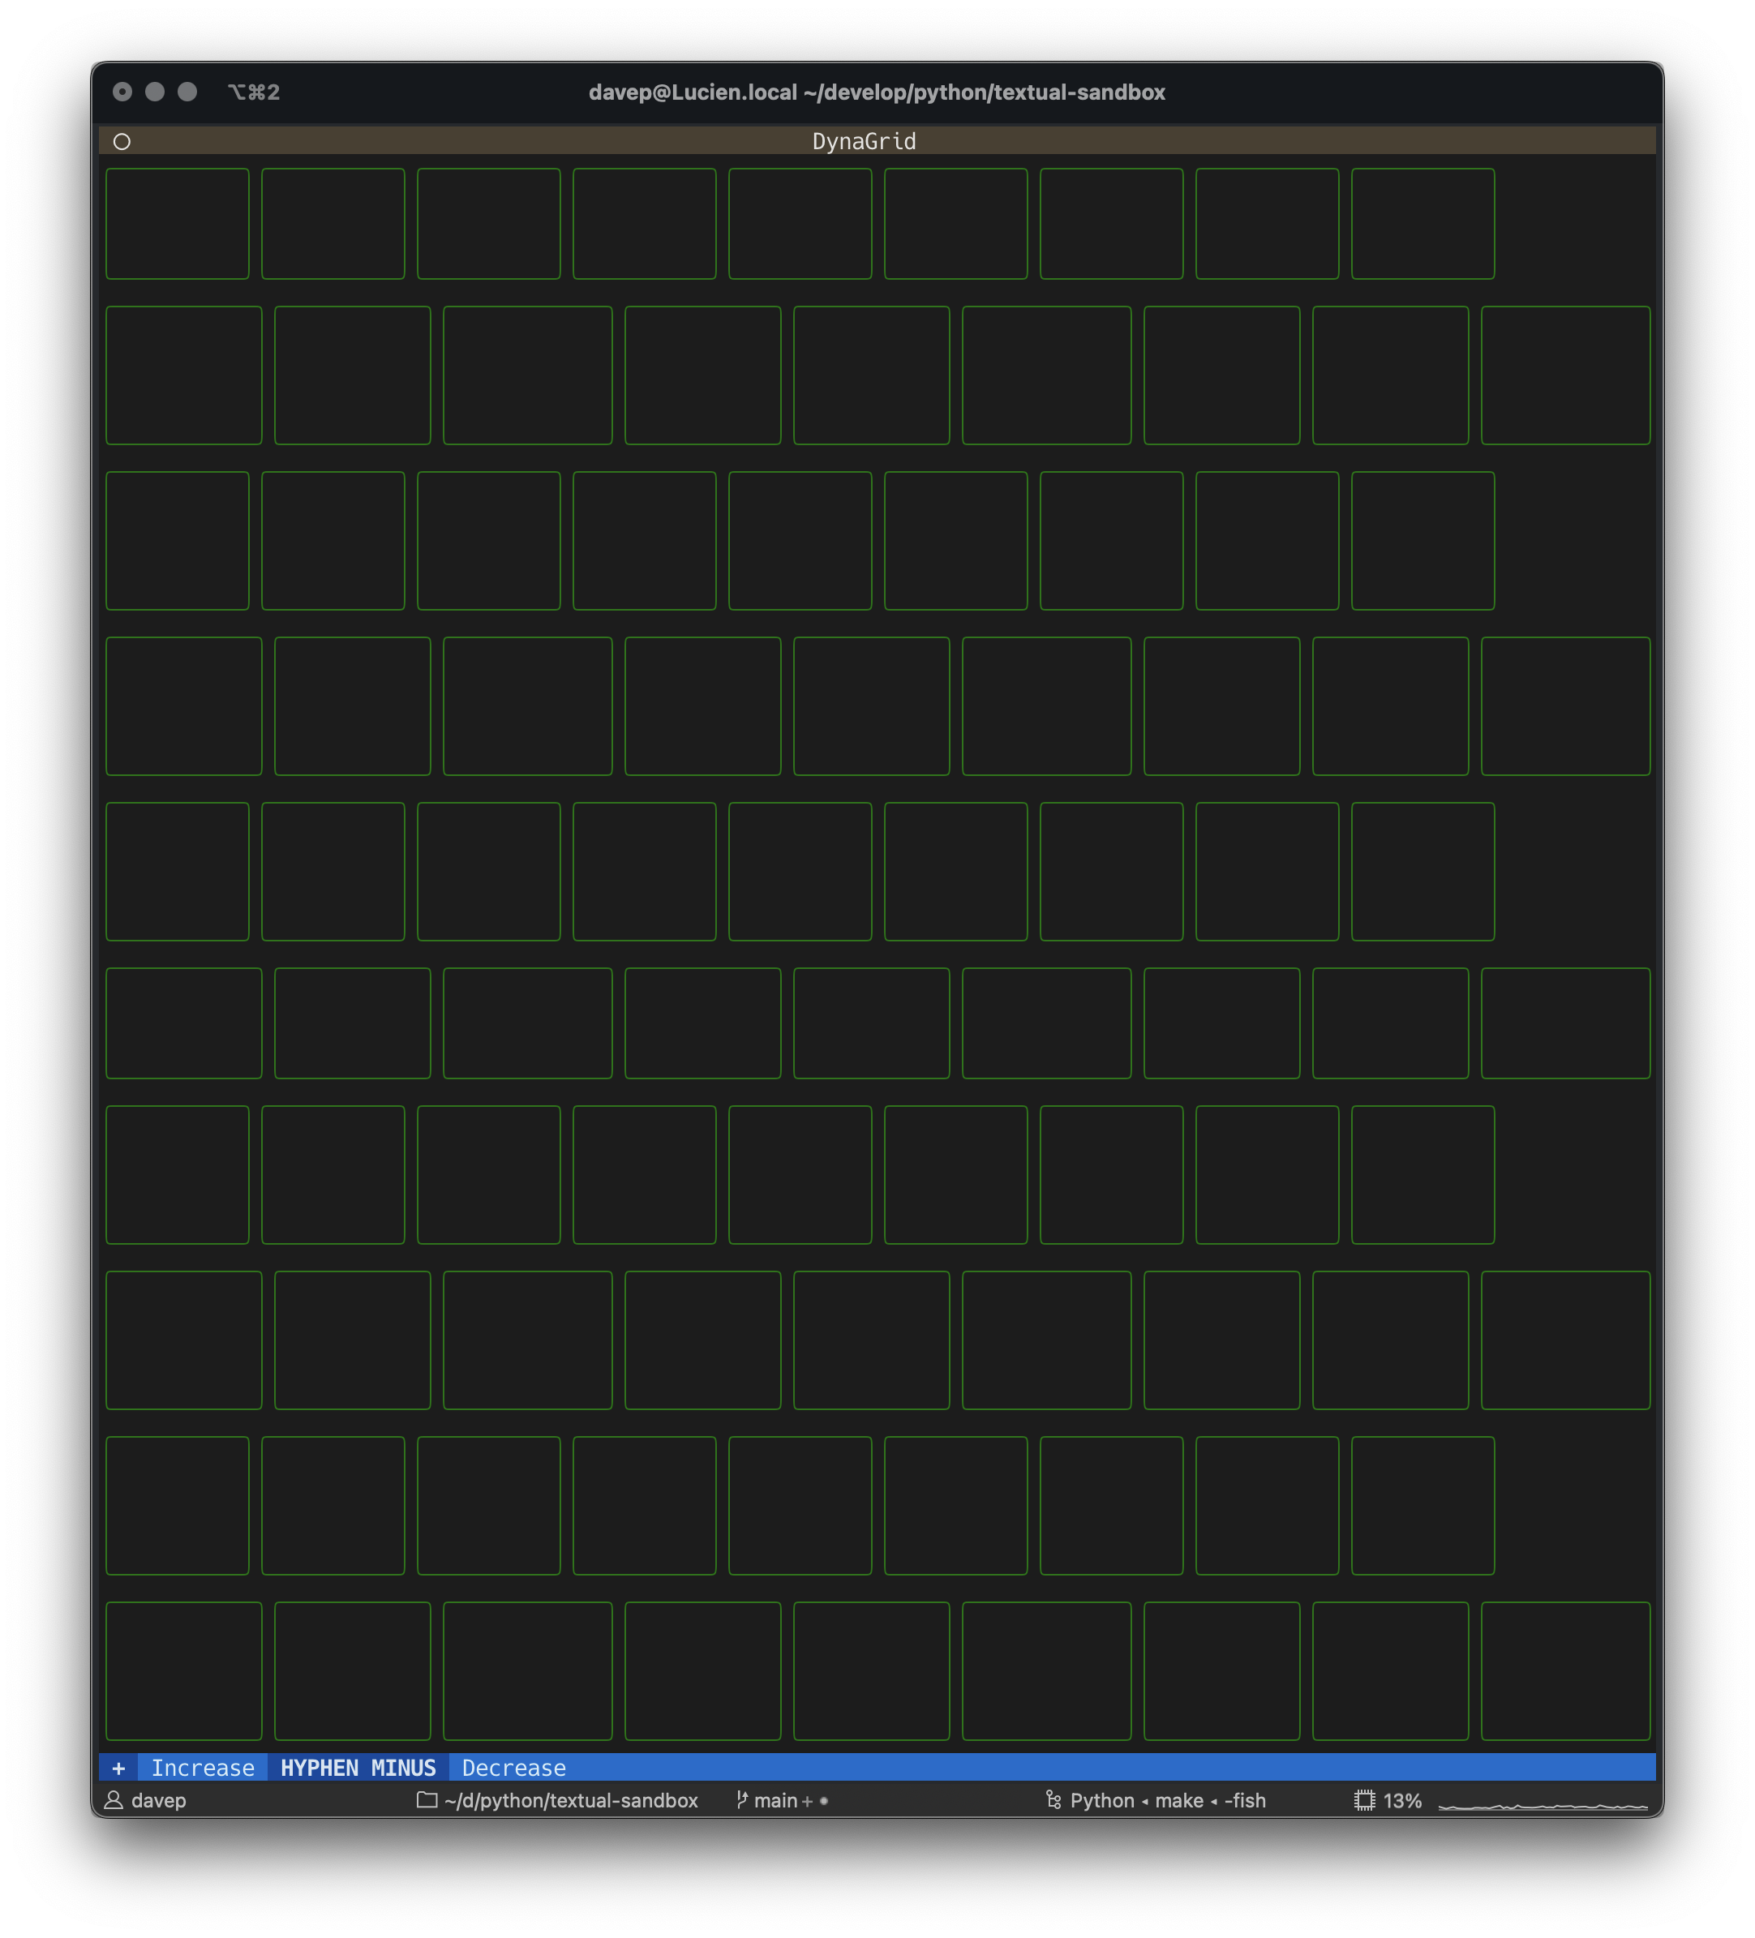Click the git branch icon beside main
Screen dimensions: 1755x1938
(x=741, y=1799)
